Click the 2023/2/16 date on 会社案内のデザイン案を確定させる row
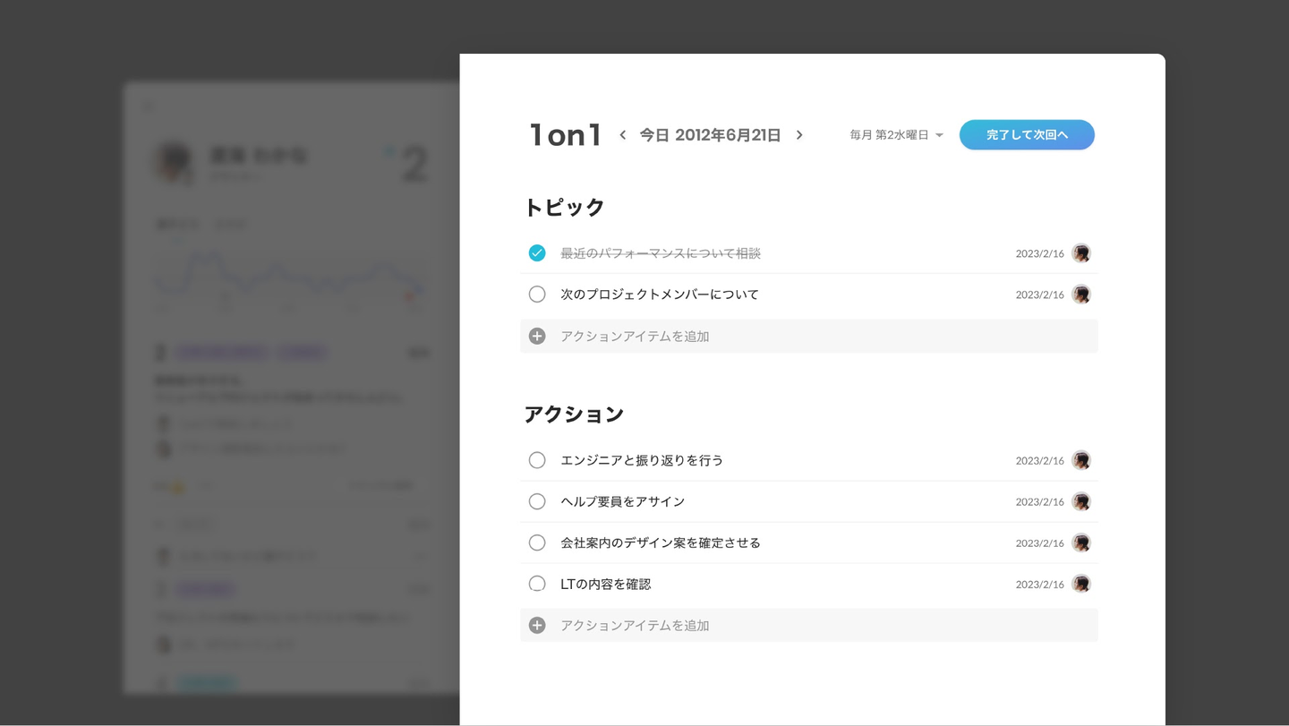Image resolution: width=1289 pixels, height=726 pixels. [x=1040, y=543]
